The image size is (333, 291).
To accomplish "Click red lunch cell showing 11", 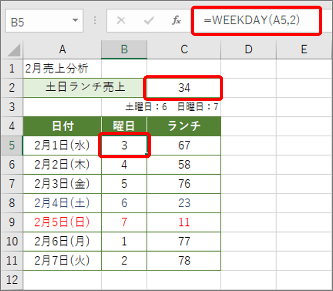I will point(184,222).
